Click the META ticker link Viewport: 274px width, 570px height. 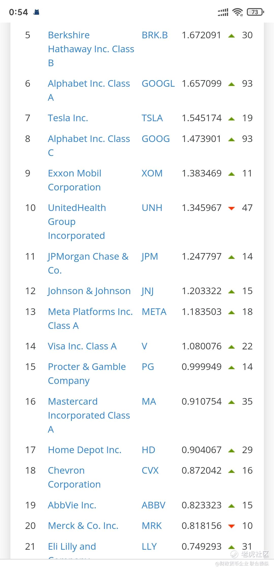coord(154,312)
